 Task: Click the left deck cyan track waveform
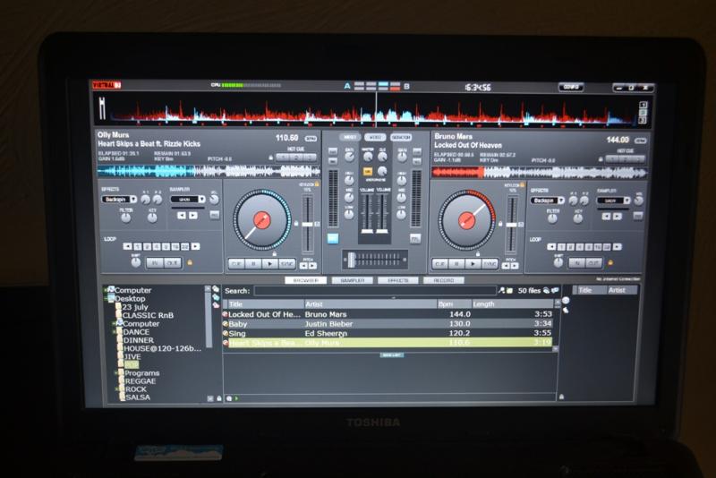click(x=209, y=172)
